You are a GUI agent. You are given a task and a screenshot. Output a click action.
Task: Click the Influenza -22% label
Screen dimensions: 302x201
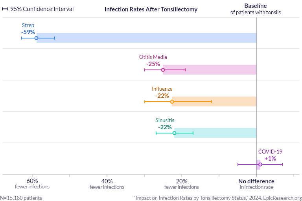(x=162, y=95)
